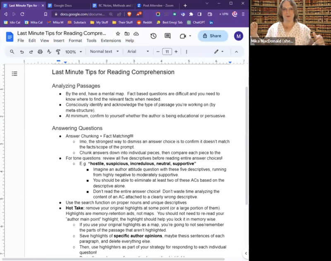Open the spelling and grammar check
This screenshot has width=331, height=261.
(49, 52)
